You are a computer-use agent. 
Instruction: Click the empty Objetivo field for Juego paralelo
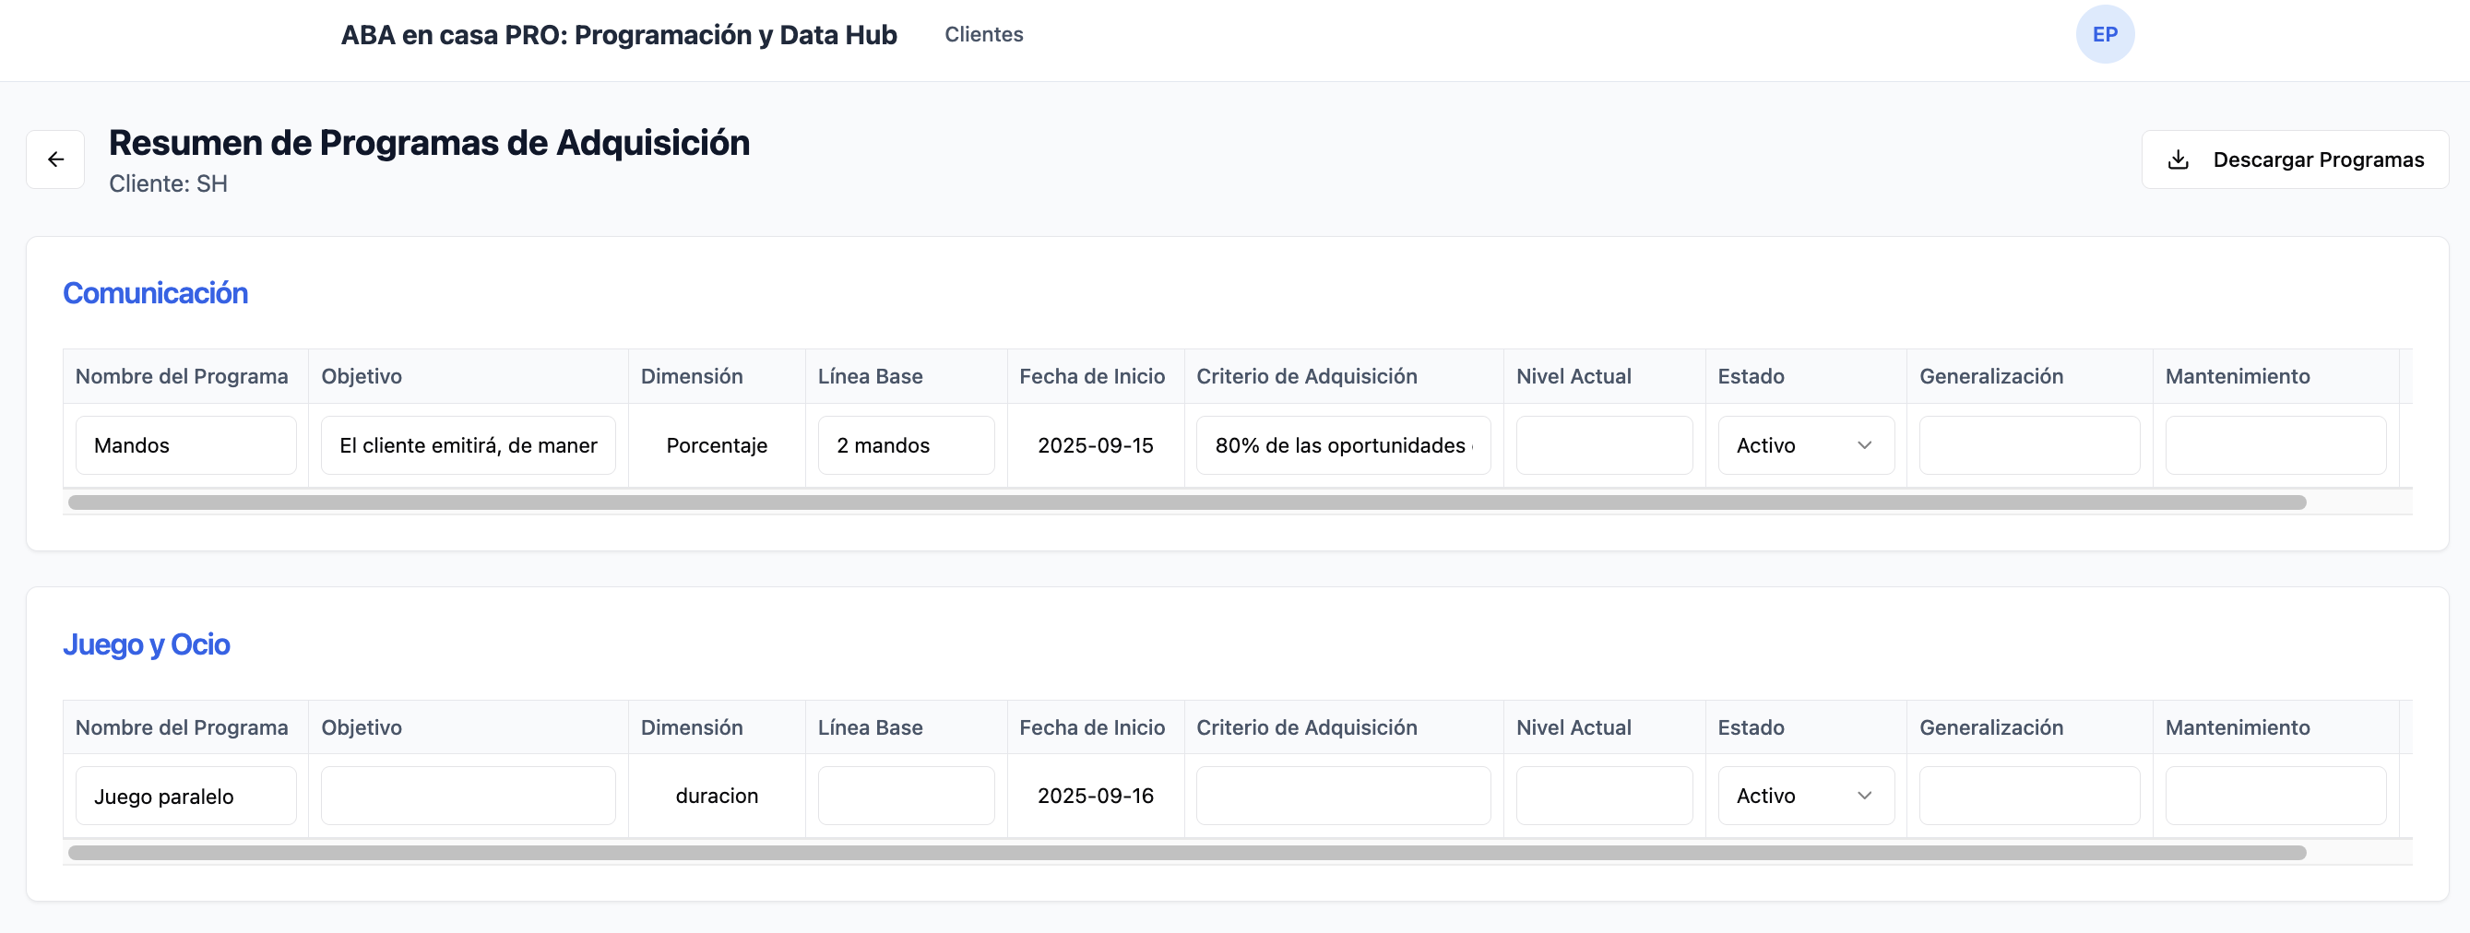(x=468, y=796)
